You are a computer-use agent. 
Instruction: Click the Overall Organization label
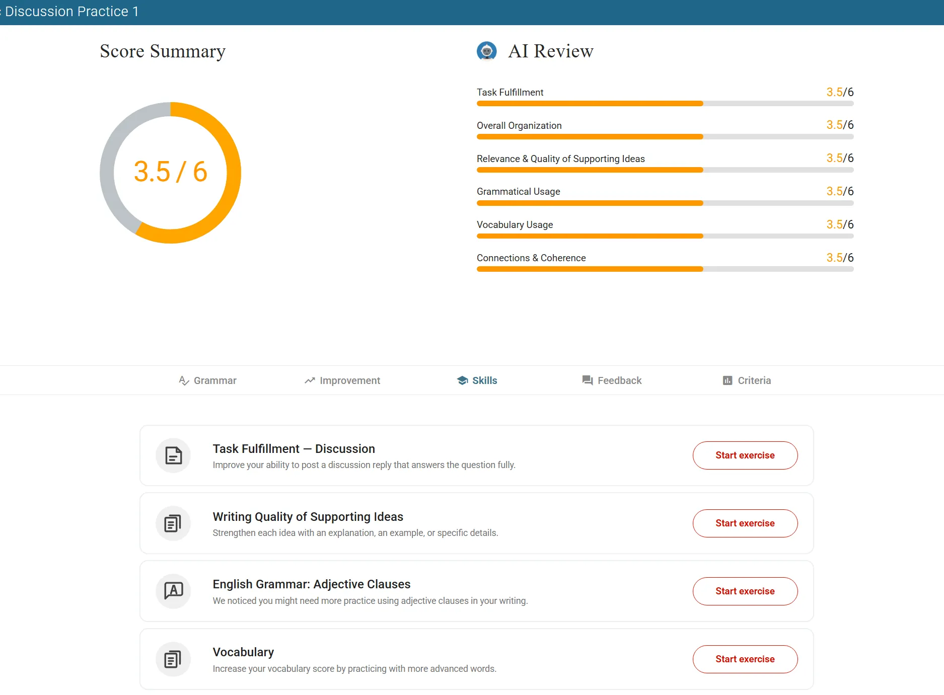(x=519, y=125)
